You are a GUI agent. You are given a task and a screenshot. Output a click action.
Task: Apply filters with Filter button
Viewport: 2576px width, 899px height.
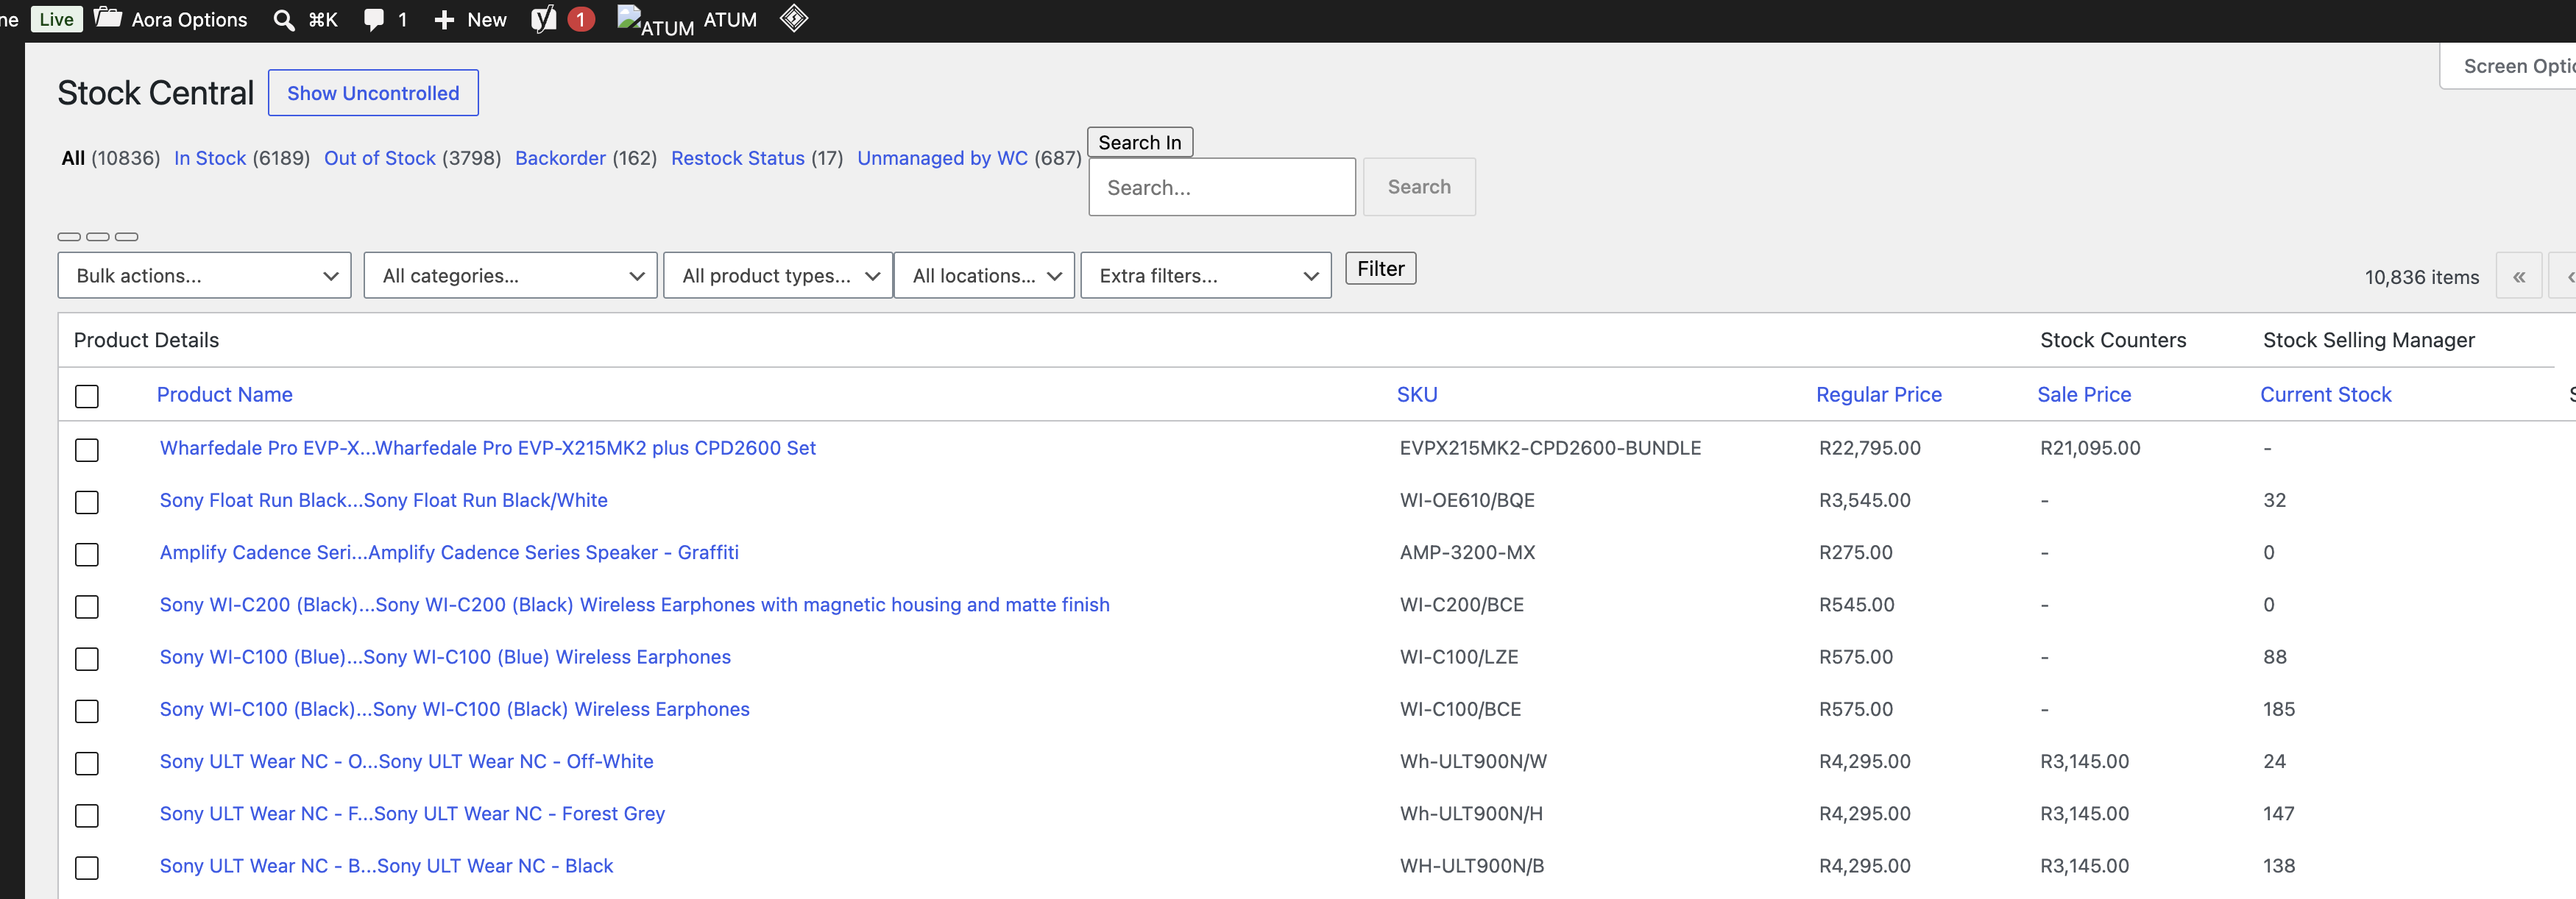1380,268
